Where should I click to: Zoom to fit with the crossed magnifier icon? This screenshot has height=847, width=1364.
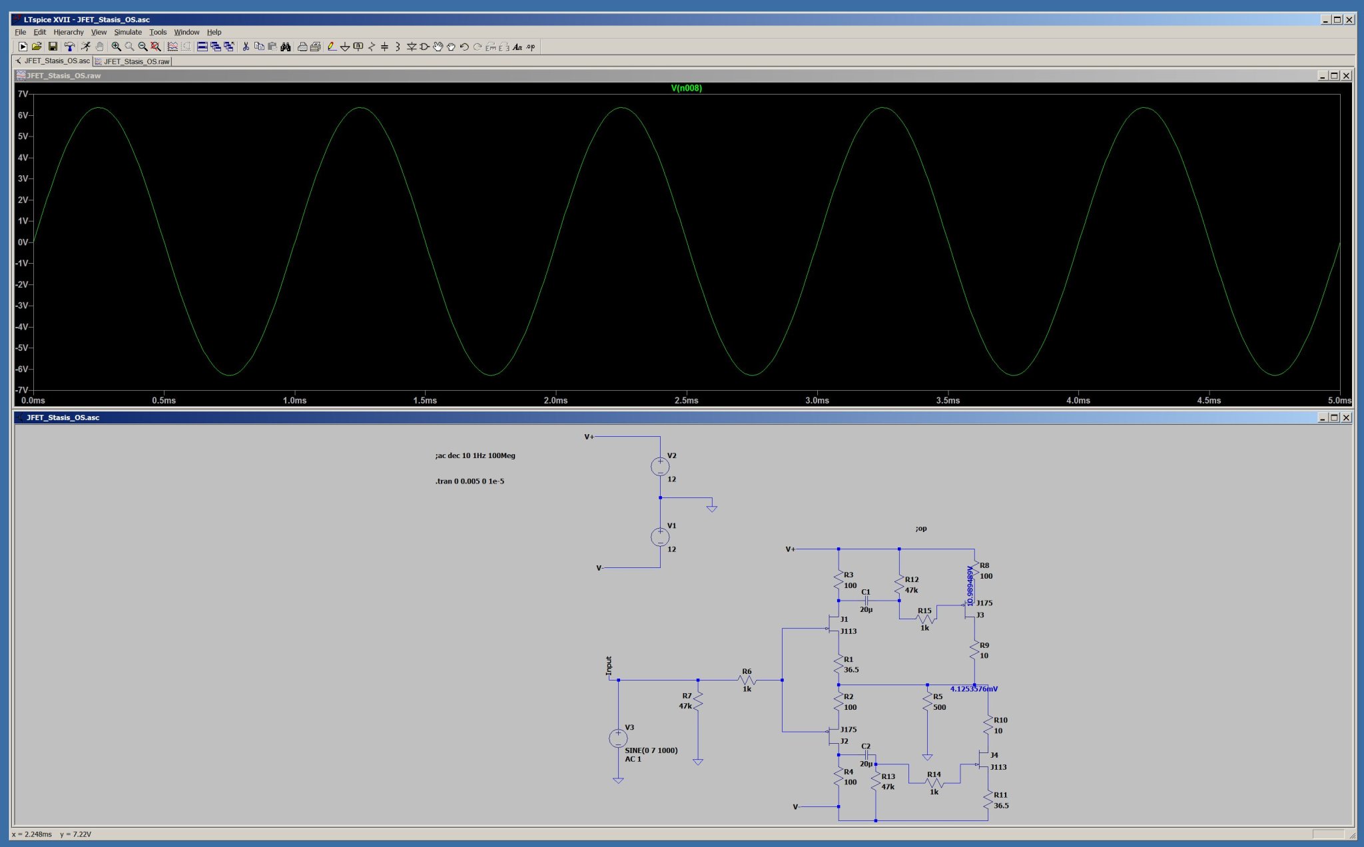(155, 47)
